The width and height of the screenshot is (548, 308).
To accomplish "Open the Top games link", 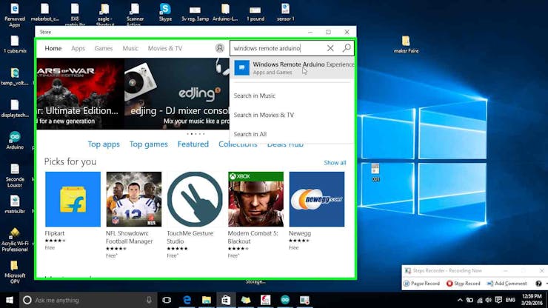I will point(149,144).
